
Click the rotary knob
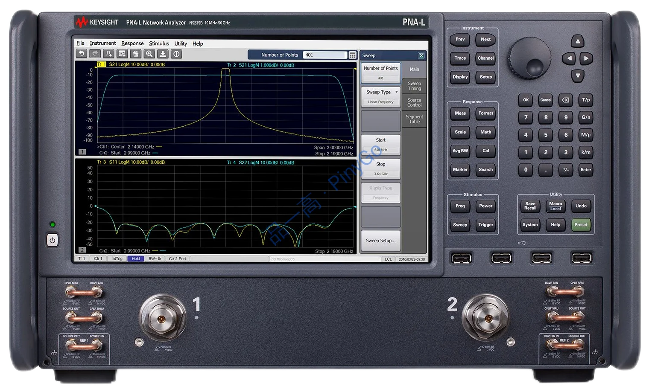click(x=529, y=58)
